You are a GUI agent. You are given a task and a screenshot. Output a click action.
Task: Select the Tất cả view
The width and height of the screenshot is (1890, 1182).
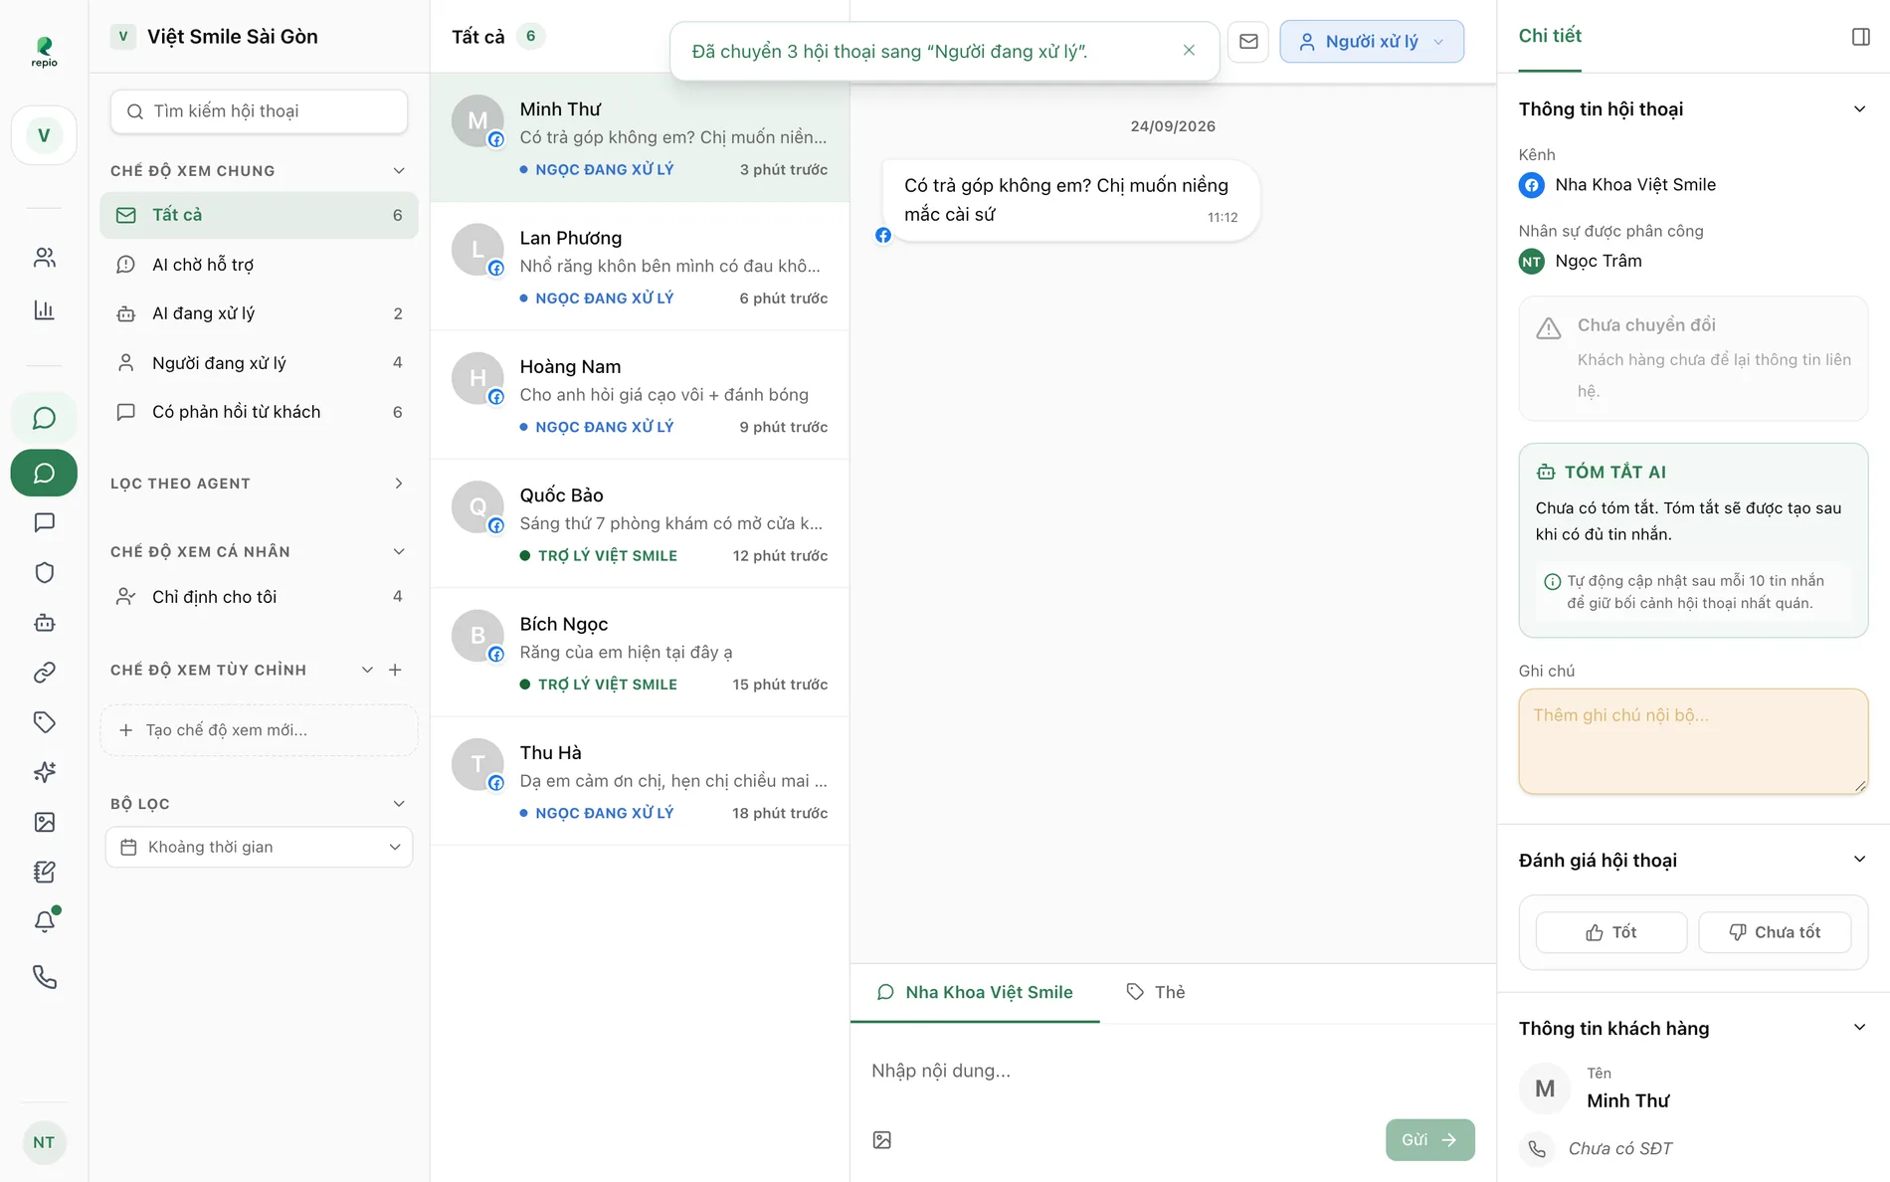coord(259,215)
